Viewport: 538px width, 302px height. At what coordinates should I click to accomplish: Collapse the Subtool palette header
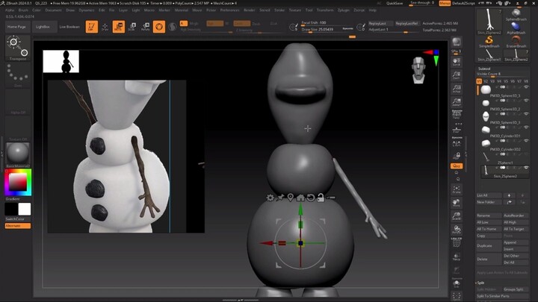[484, 69]
